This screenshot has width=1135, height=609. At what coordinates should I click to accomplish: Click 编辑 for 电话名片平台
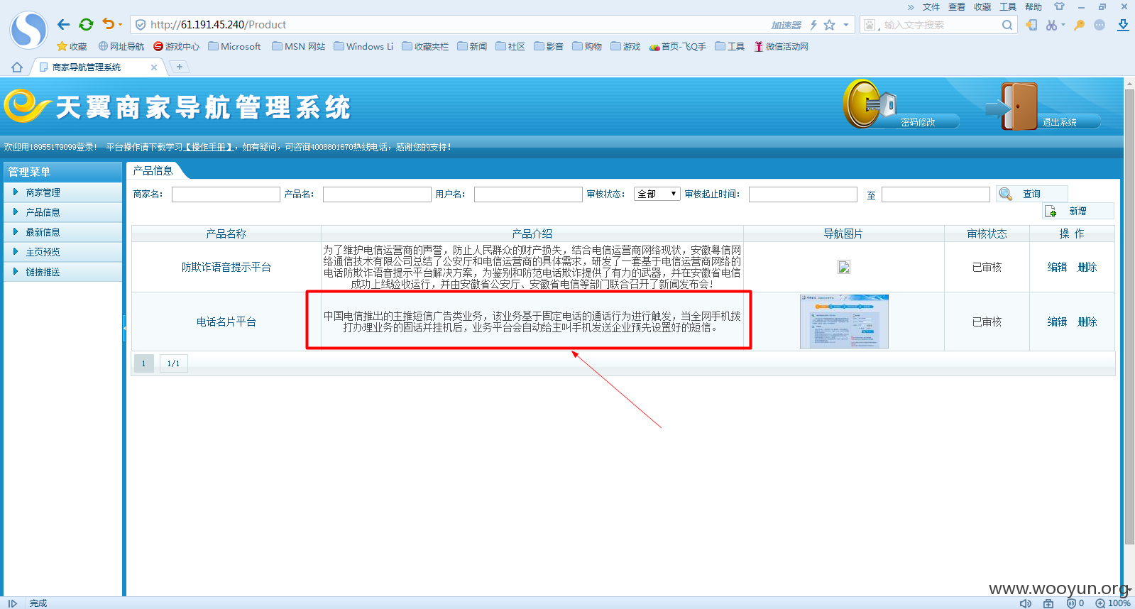point(1057,322)
